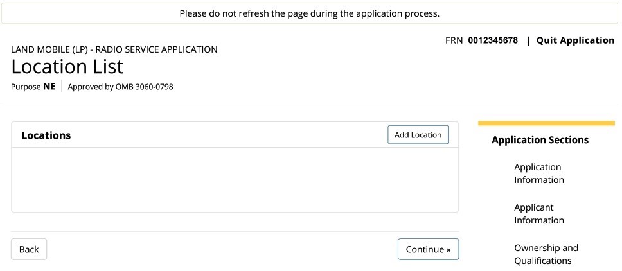Click the Land Mobile (LP) application subtitle
Image resolution: width=622 pixels, height=271 pixels.
point(114,49)
